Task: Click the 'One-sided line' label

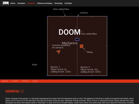Action: tap(61, 9)
